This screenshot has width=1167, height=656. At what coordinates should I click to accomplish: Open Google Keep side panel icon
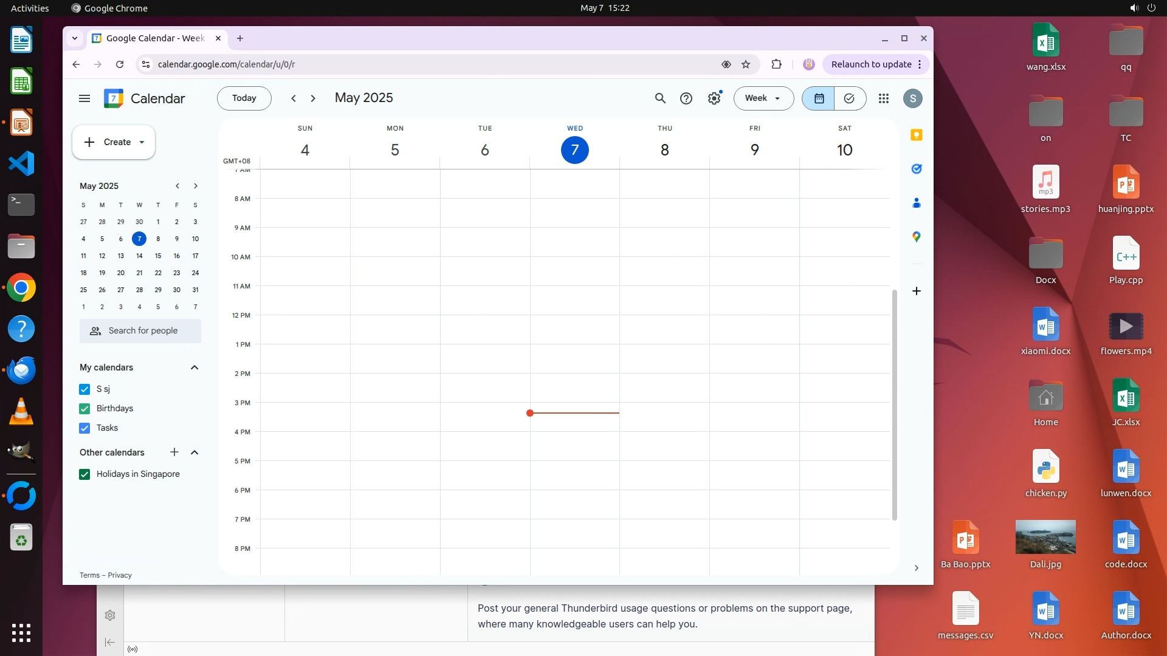pyautogui.click(x=917, y=135)
